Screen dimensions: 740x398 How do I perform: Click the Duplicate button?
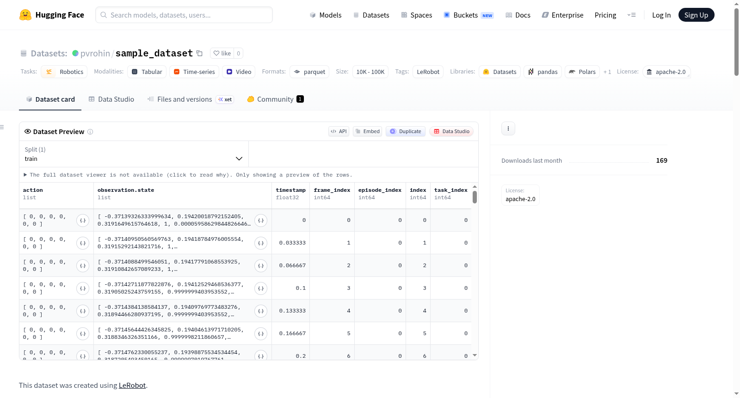(x=406, y=131)
